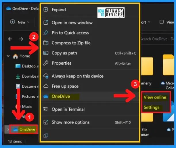Click the copy icon at the context menu bottom
The height and width of the screenshot is (148, 176).
click(46, 136)
